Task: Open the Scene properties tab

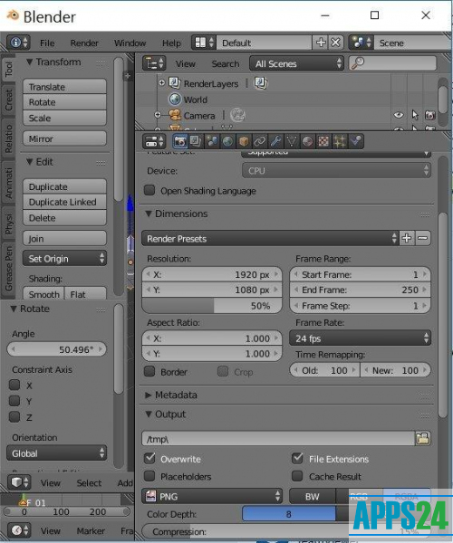Action: [x=211, y=141]
